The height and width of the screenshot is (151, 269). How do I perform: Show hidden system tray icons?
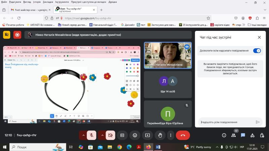pyautogui.click(x=217, y=147)
